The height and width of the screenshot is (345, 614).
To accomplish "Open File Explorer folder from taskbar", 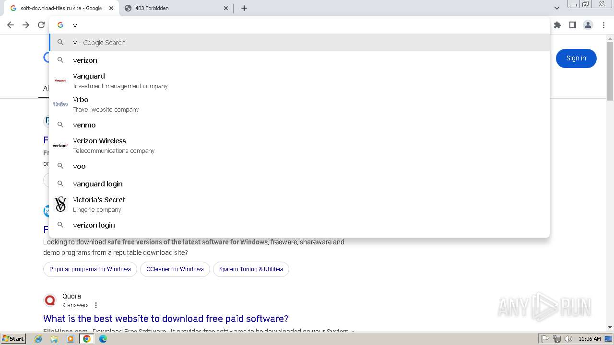I will 54,339.
